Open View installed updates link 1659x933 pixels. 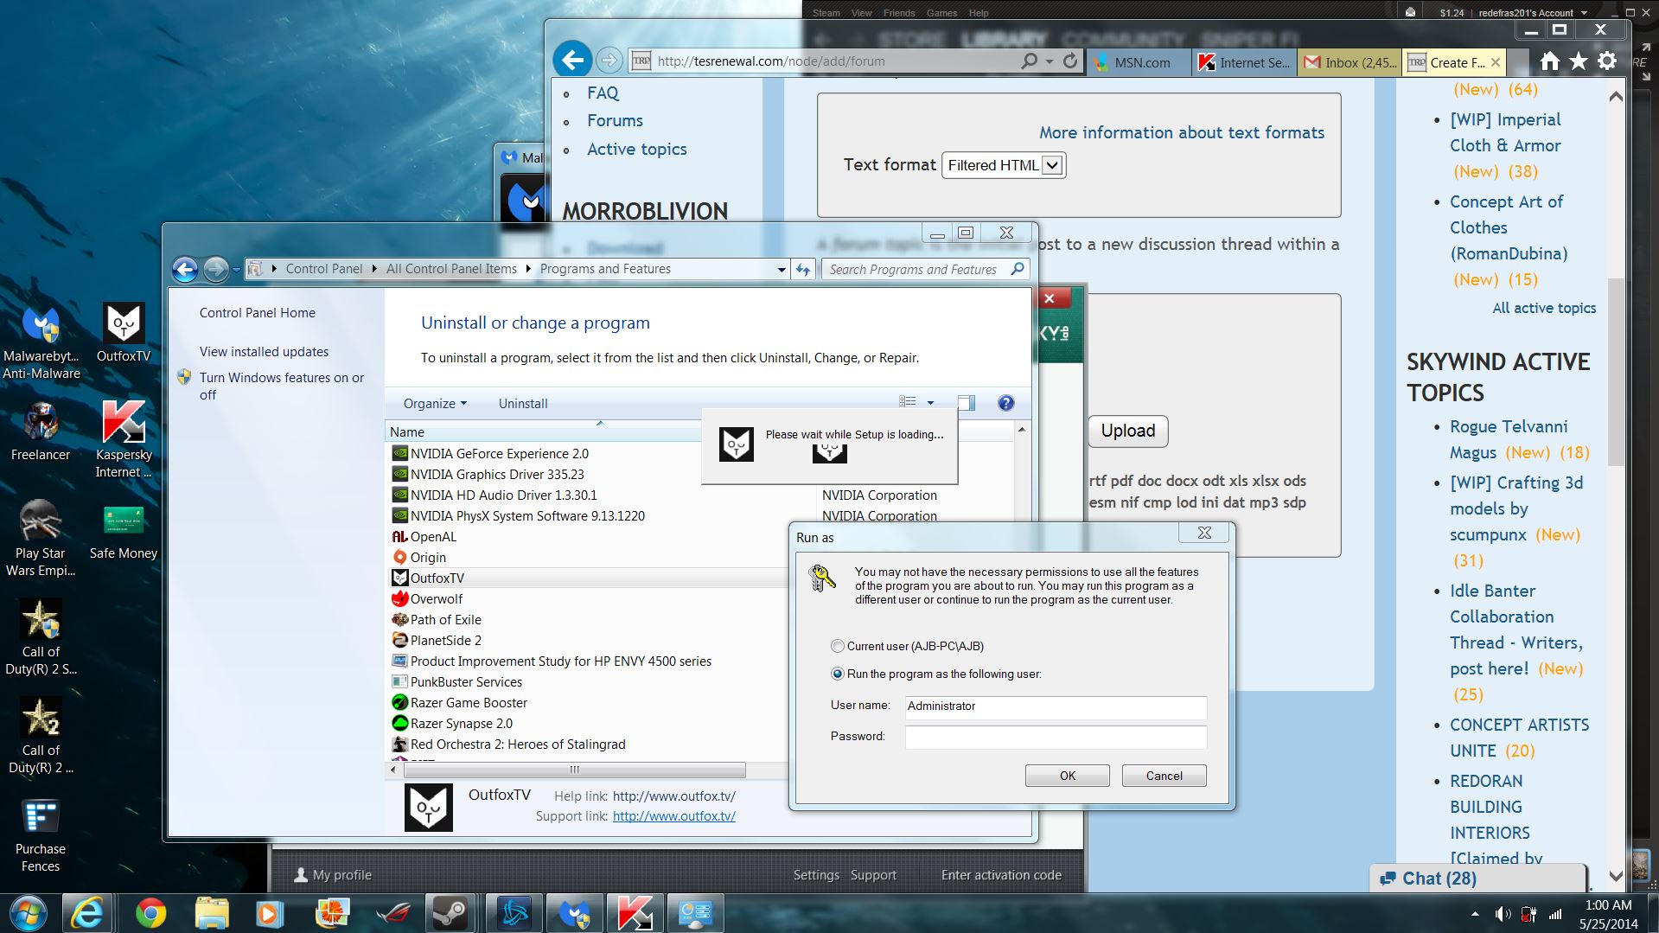pos(264,352)
